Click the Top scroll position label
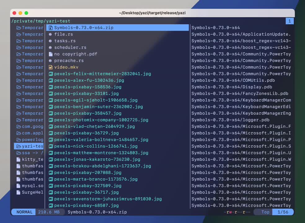This screenshot has height=223, width=305. [x=265, y=212]
